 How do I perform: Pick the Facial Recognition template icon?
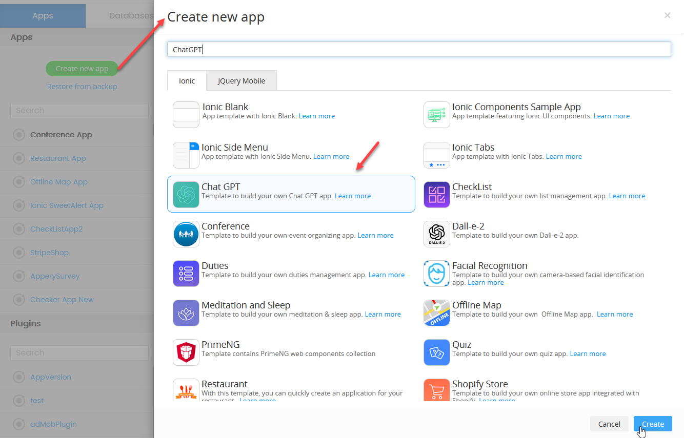coord(437,274)
